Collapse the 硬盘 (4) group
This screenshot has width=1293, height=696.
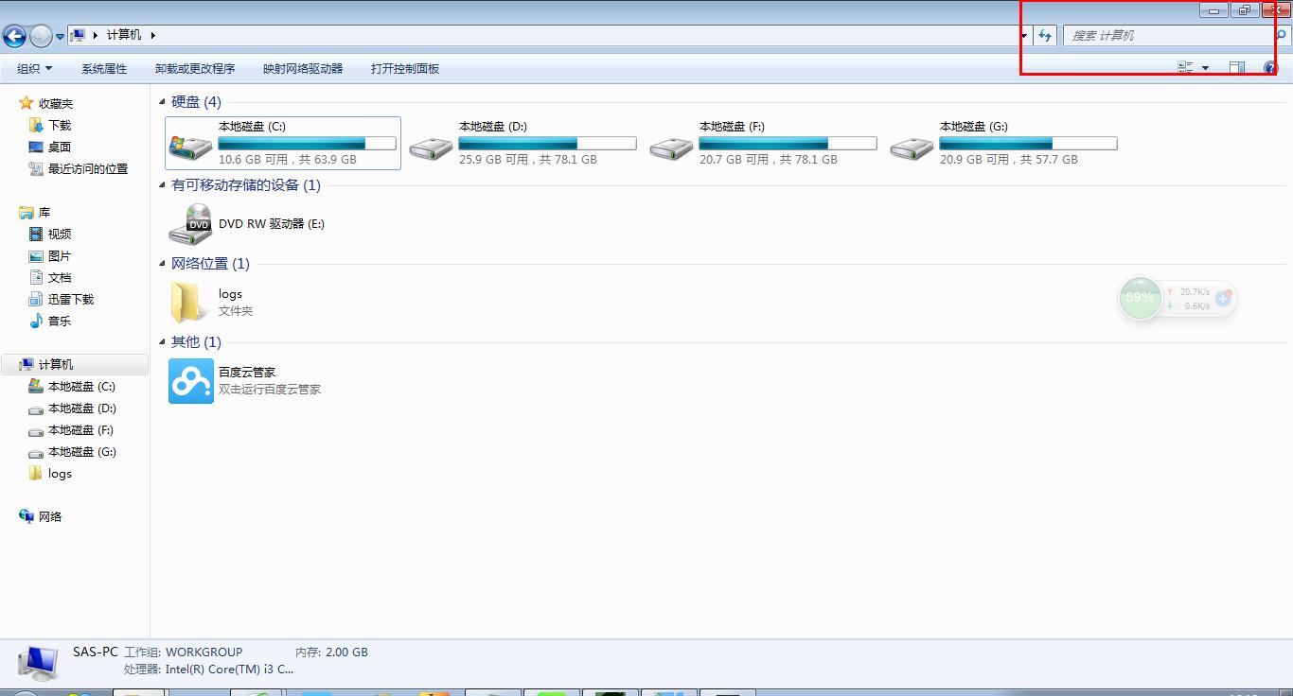163,102
